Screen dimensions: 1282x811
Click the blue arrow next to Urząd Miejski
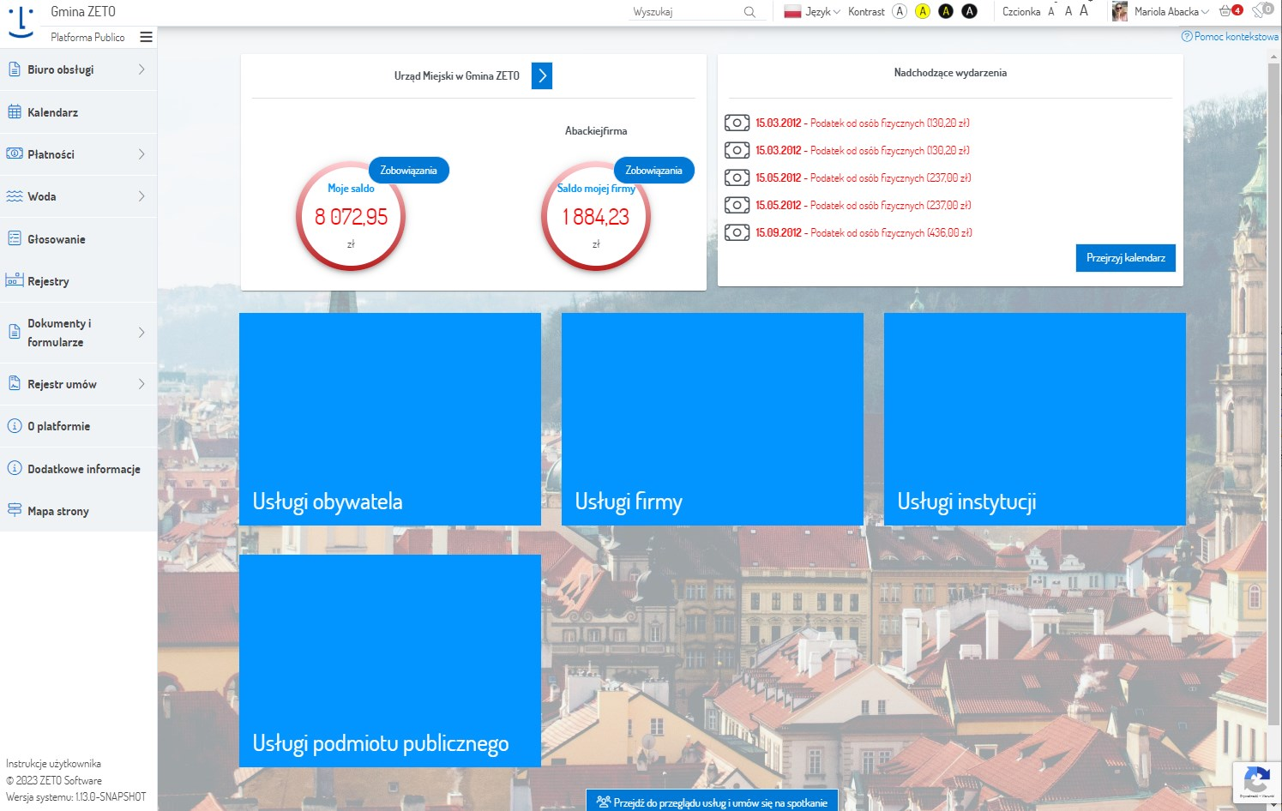point(542,76)
